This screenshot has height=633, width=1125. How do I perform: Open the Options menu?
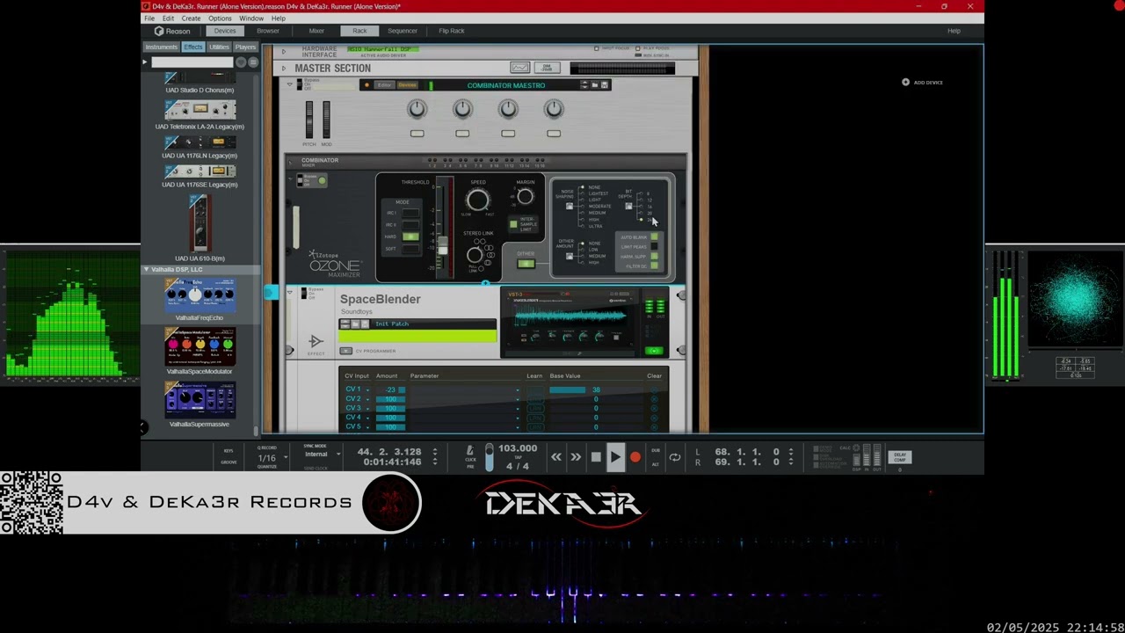[220, 18]
